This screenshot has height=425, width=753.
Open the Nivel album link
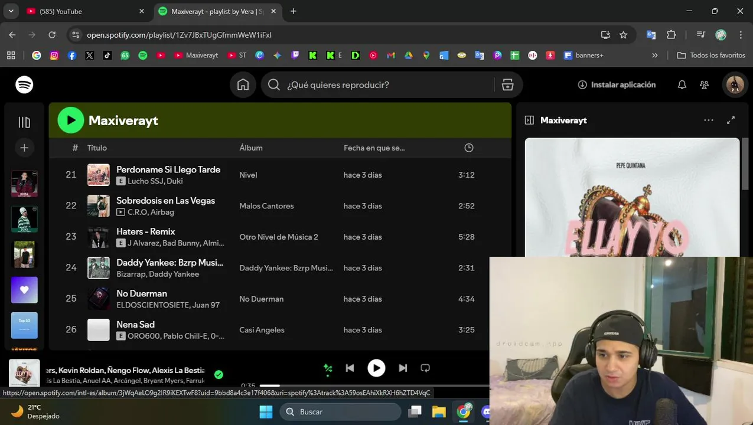click(x=248, y=175)
